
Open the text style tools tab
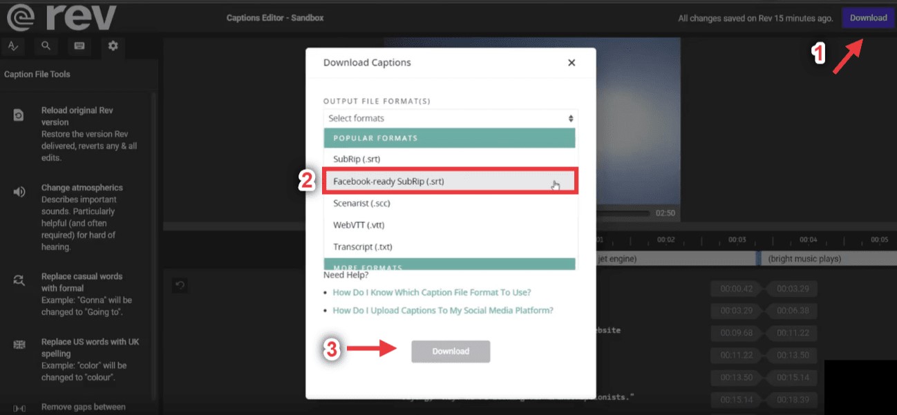[x=13, y=46]
